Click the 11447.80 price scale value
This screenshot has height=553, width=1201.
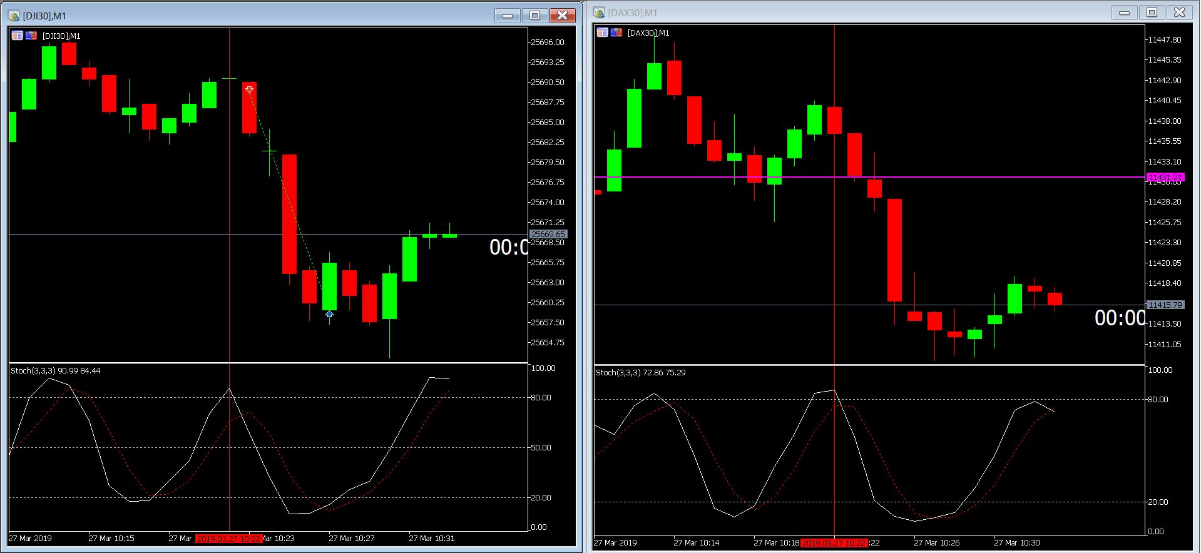(1165, 40)
